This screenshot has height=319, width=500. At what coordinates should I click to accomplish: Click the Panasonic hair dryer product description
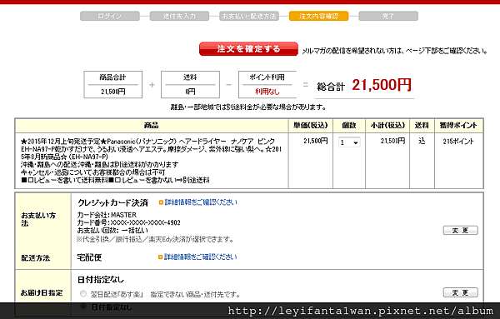tap(151, 161)
